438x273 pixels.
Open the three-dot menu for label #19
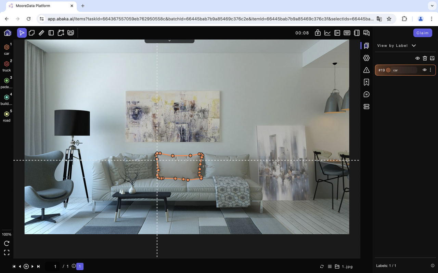coord(430,70)
